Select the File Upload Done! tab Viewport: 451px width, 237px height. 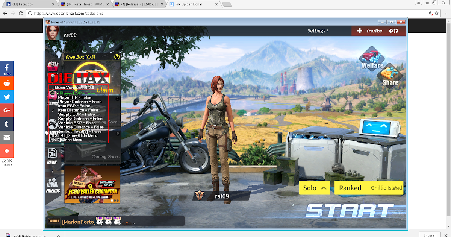pos(192,4)
